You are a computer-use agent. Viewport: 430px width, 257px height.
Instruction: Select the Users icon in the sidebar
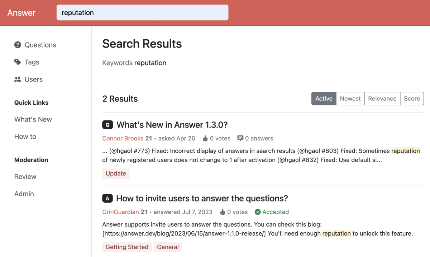(17, 79)
